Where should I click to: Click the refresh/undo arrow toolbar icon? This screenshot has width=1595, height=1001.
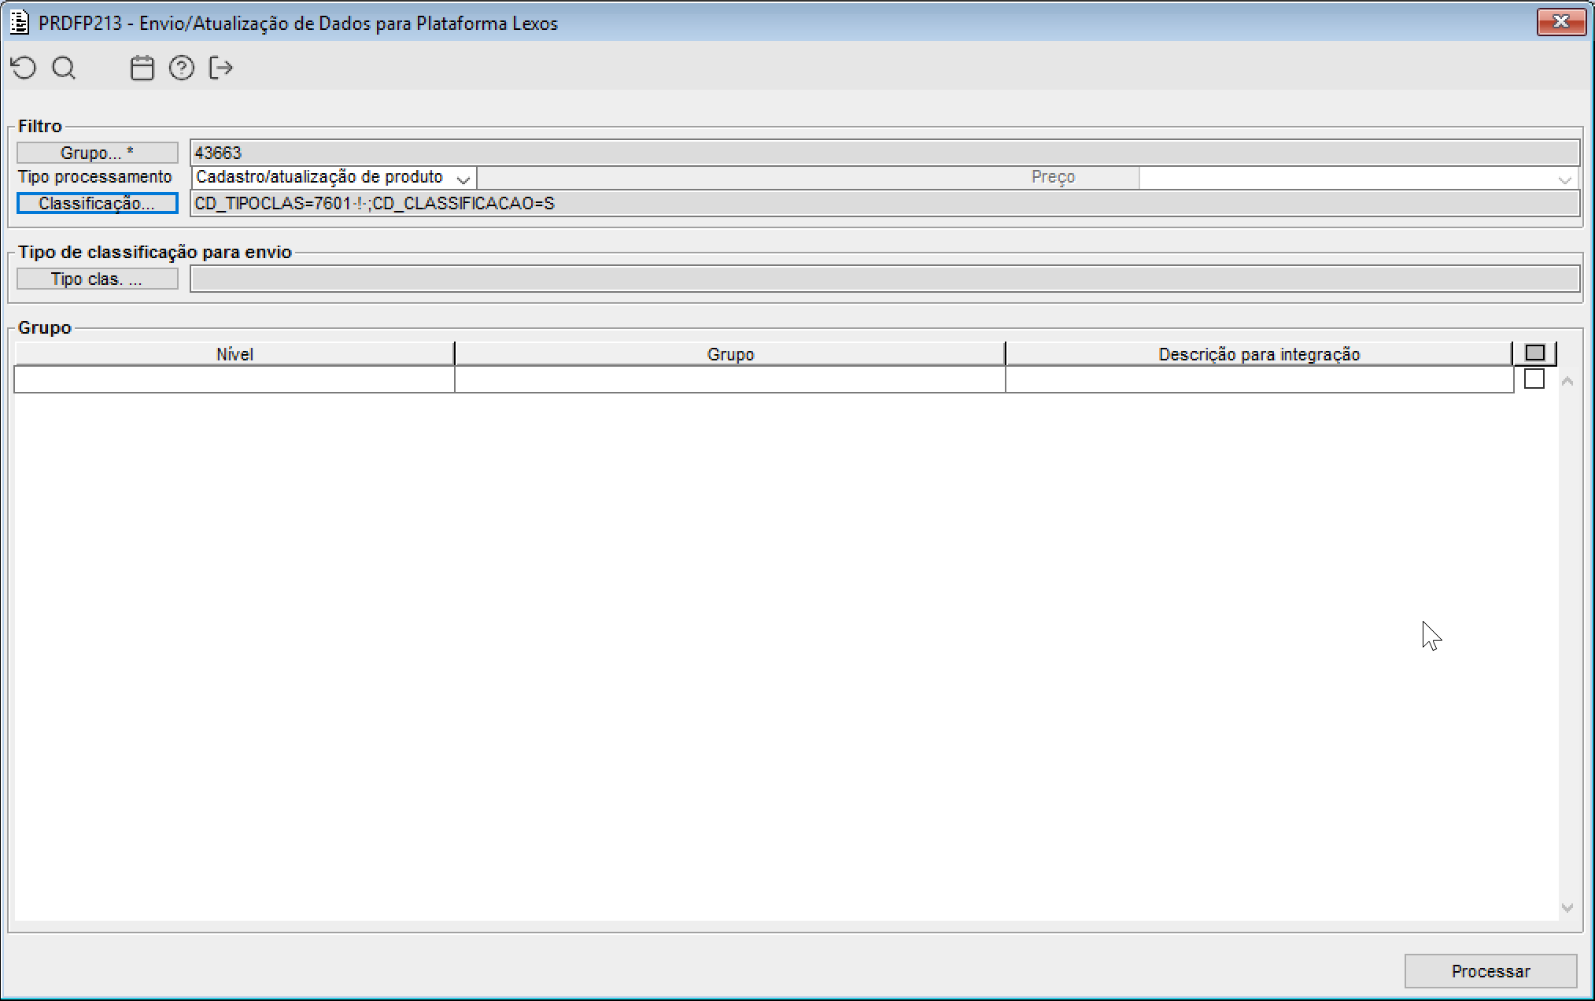24,68
